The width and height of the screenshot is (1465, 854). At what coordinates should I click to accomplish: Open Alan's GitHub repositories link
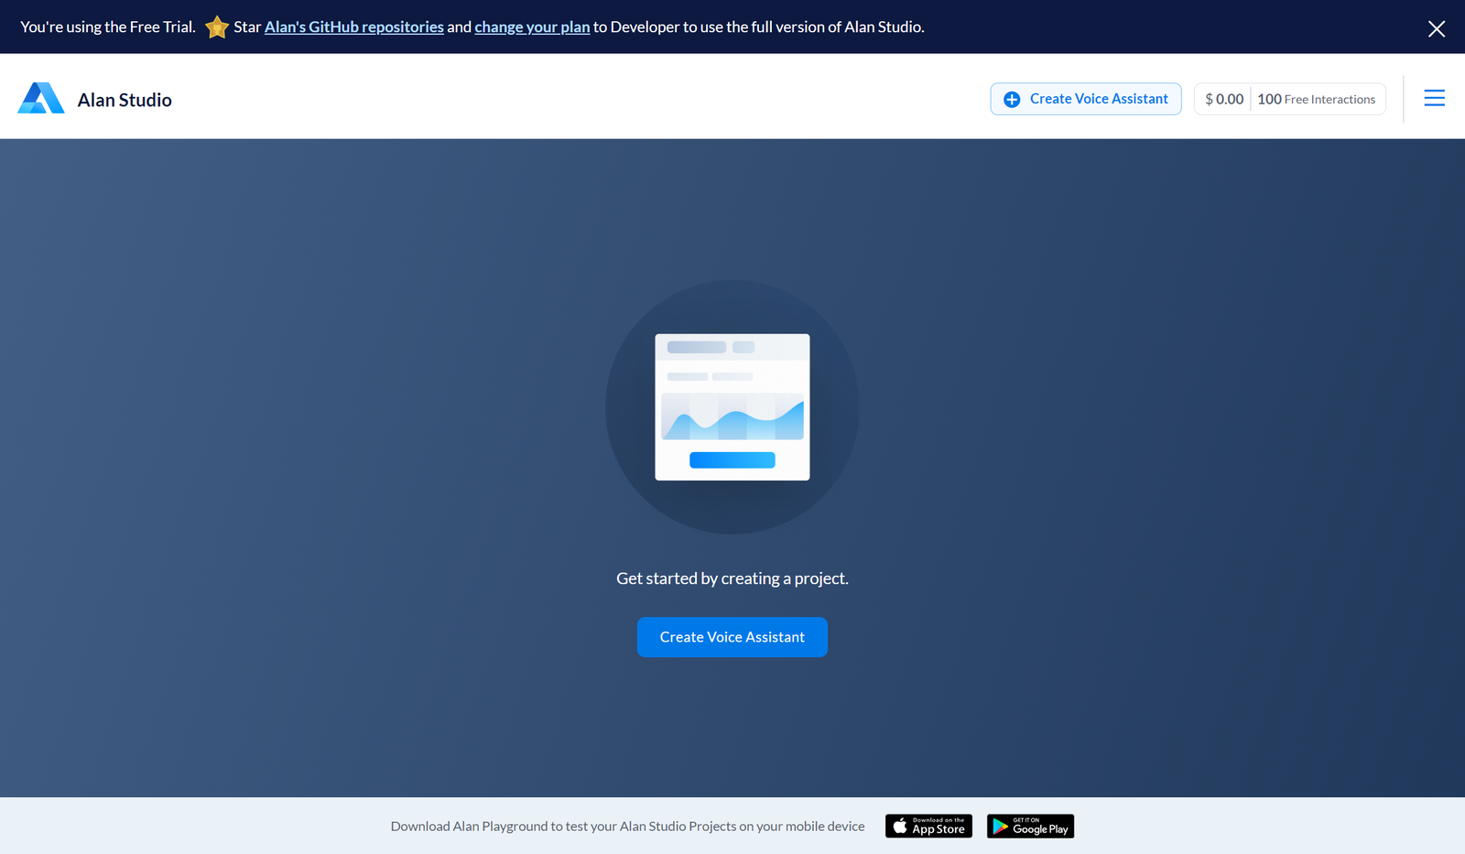click(x=354, y=27)
